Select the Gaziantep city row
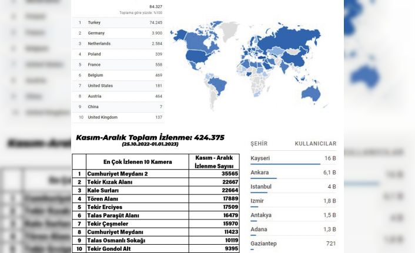415x253 pixels. (x=293, y=243)
